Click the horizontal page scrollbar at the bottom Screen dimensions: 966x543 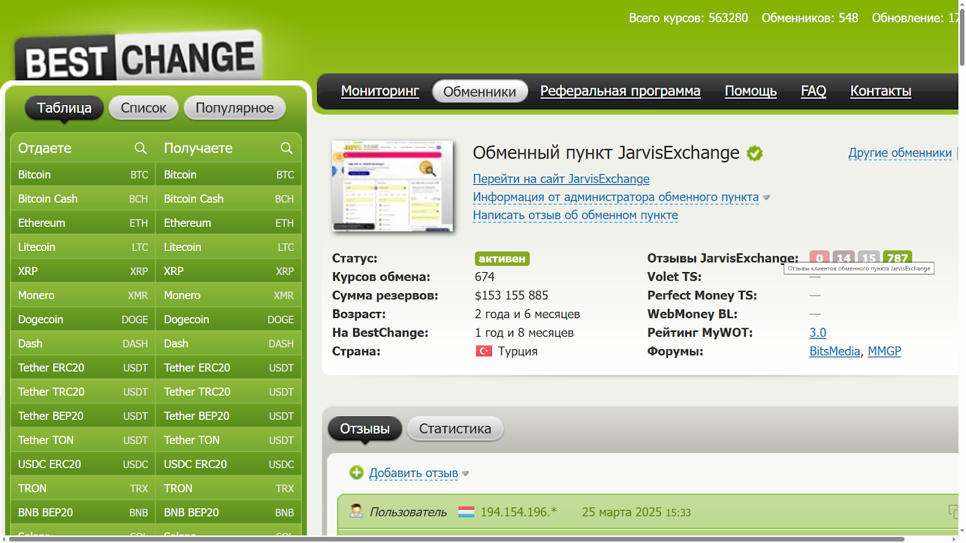(x=456, y=539)
